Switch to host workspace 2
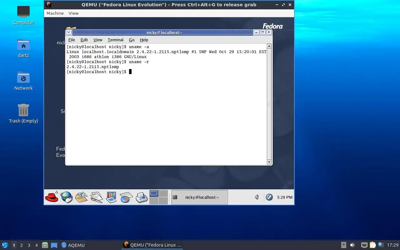 click(22, 245)
